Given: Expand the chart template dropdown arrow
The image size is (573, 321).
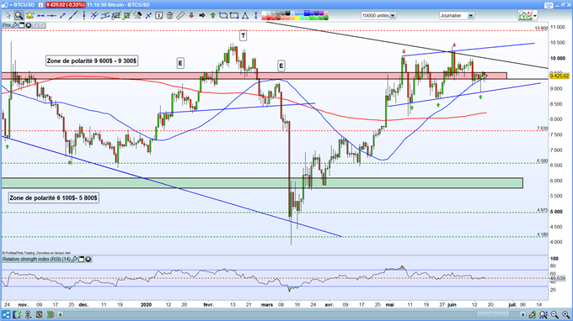Looking at the screenshot, I should [535, 16].
